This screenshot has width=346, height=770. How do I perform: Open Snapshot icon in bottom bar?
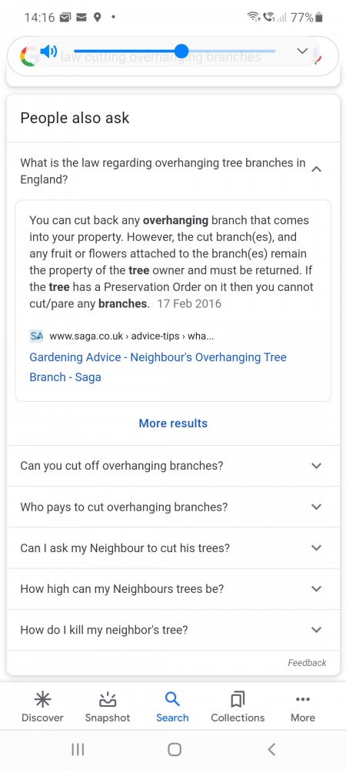click(108, 699)
